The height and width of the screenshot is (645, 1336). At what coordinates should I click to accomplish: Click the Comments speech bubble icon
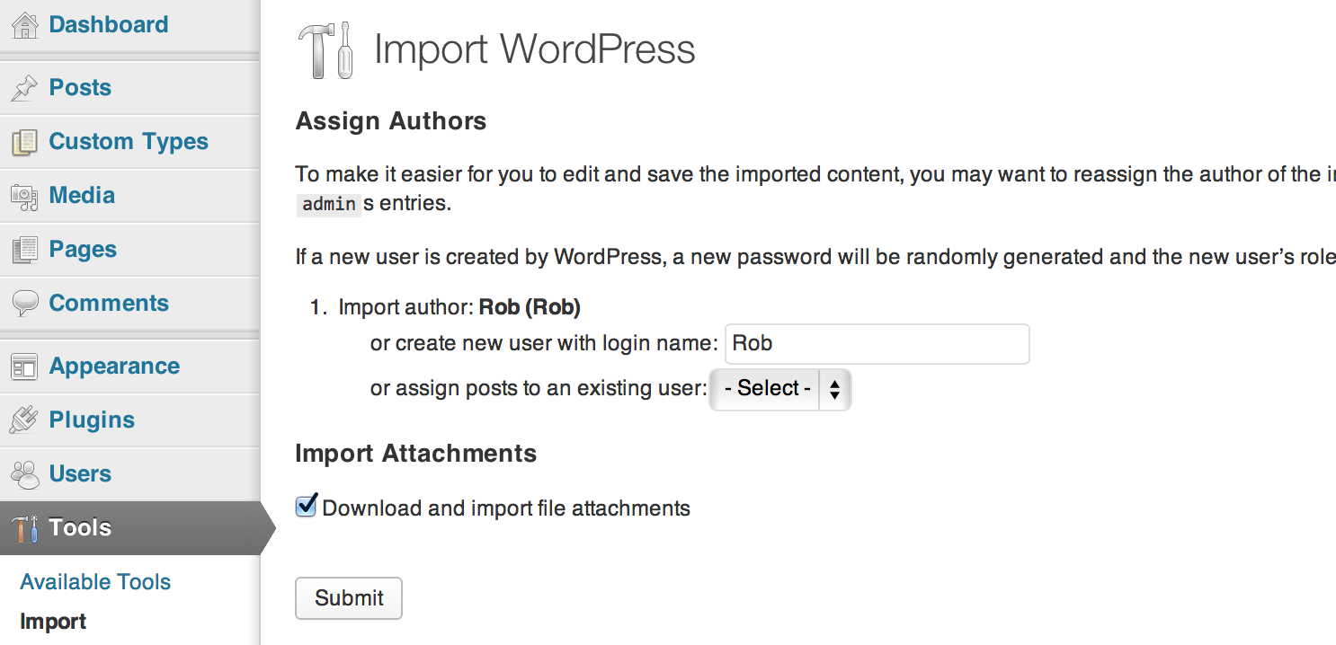pyautogui.click(x=24, y=304)
